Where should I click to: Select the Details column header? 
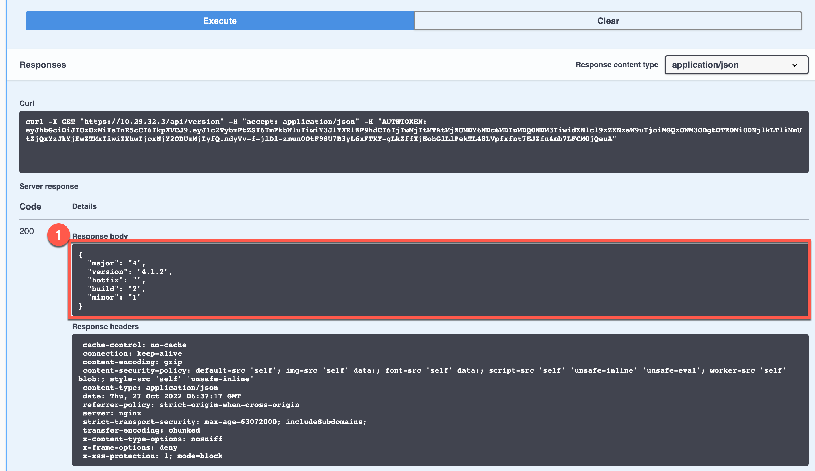tap(84, 206)
